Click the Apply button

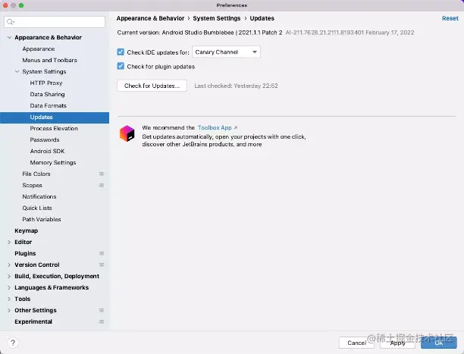point(397,343)
